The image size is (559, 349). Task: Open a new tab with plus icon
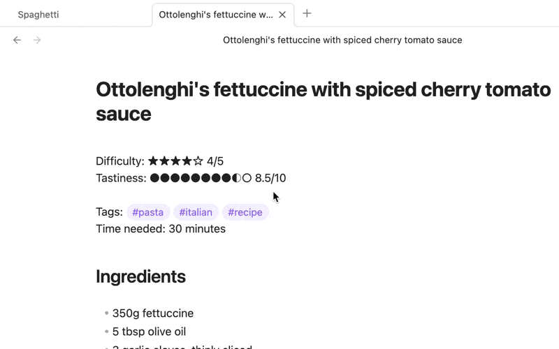[307, 13]
